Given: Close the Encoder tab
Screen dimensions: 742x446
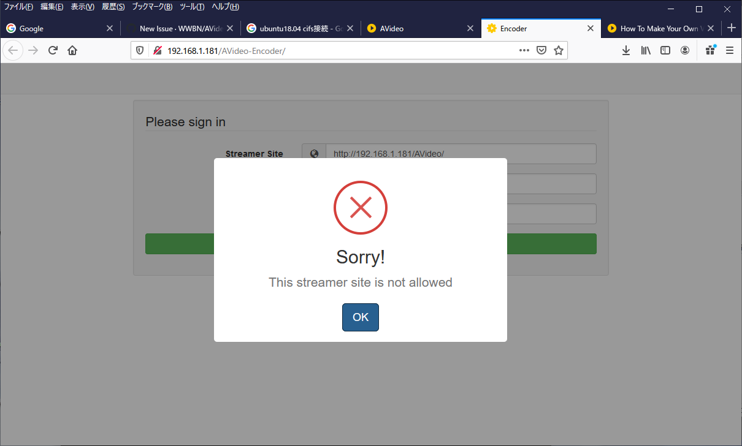Looking at the screenshot, I should pyautogui.click(x=591, y=28).
